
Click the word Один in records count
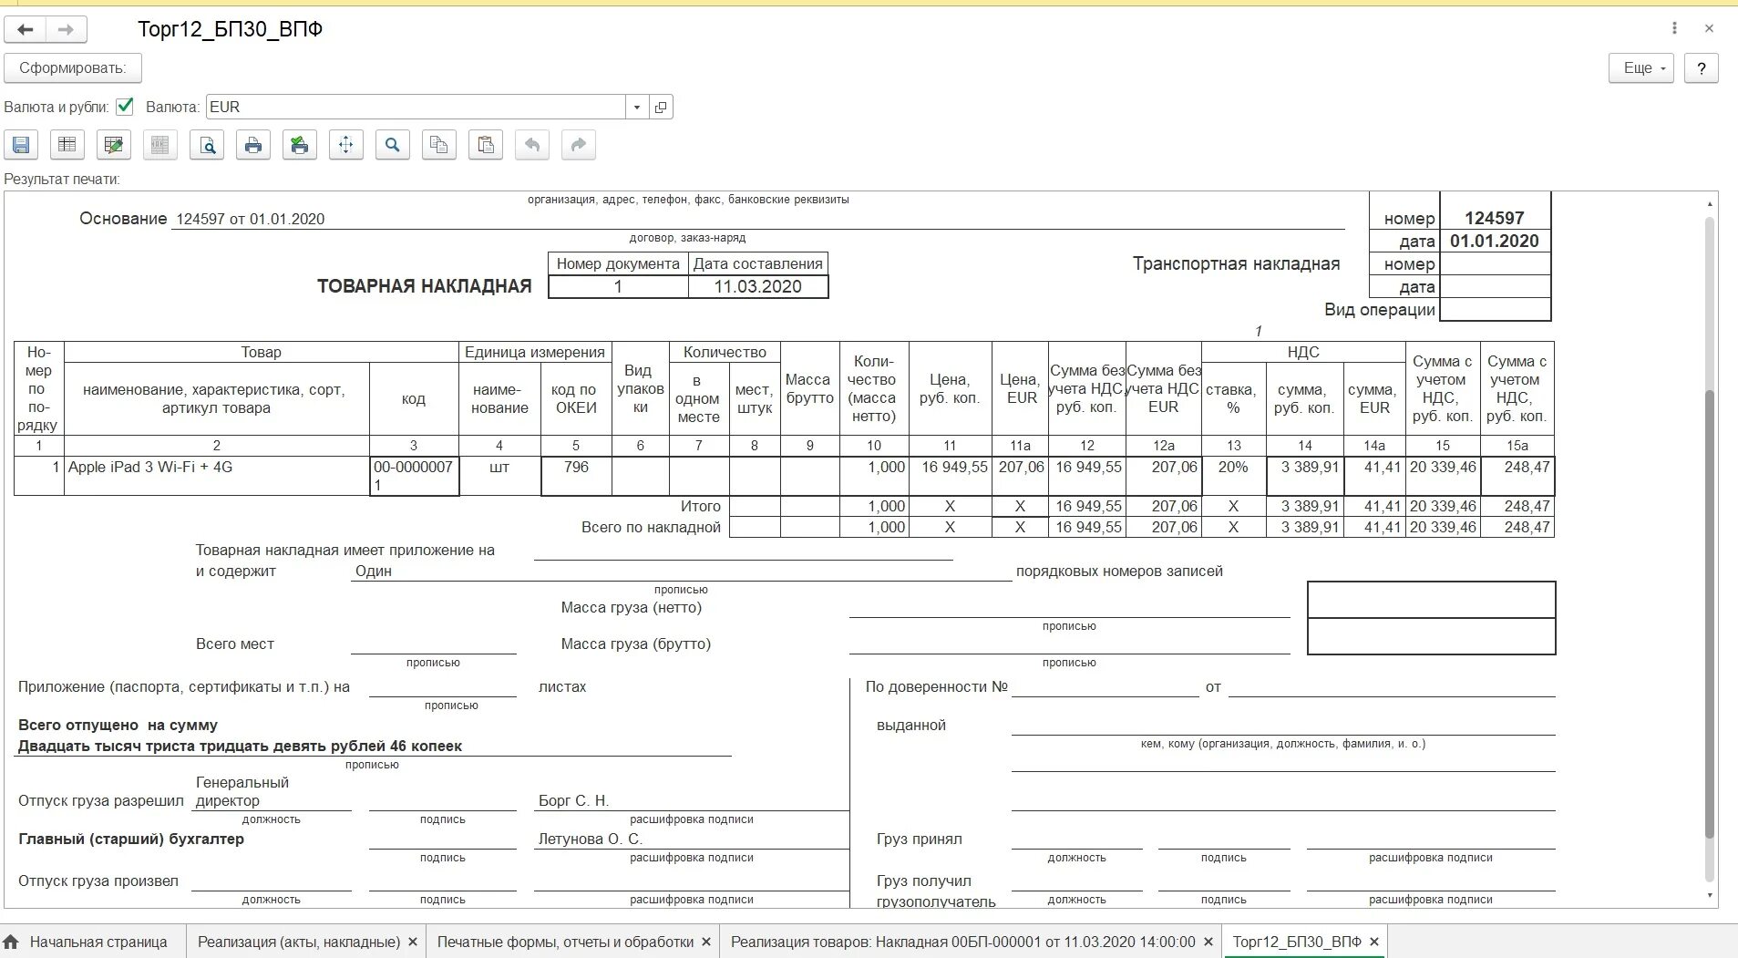374,571
